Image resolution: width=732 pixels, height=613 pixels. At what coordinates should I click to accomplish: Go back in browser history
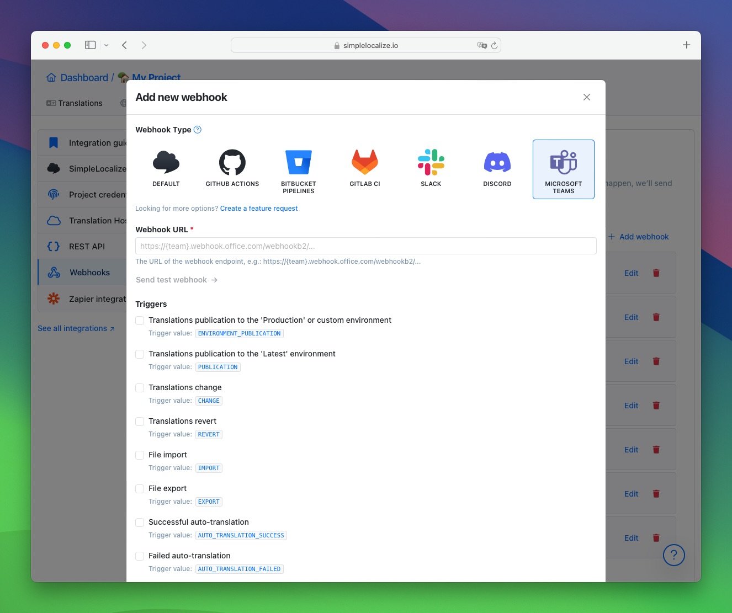tap(125, 45)
